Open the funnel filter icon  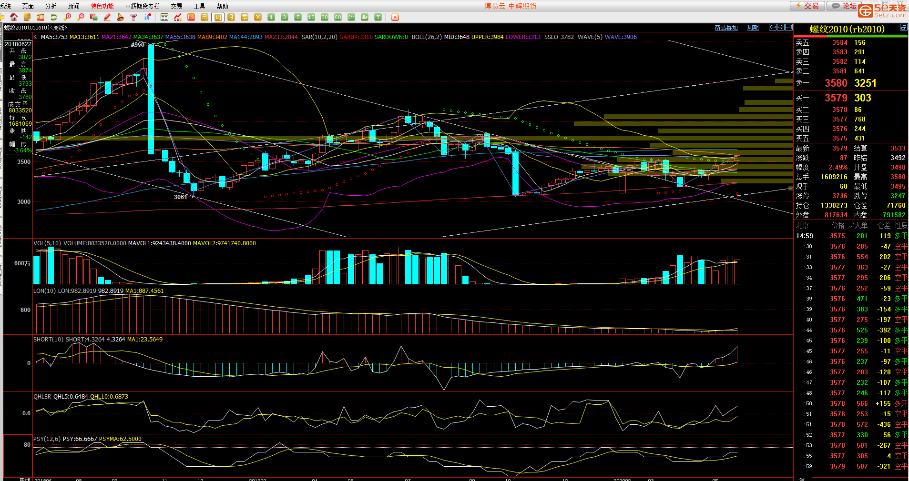click(133, 17)
